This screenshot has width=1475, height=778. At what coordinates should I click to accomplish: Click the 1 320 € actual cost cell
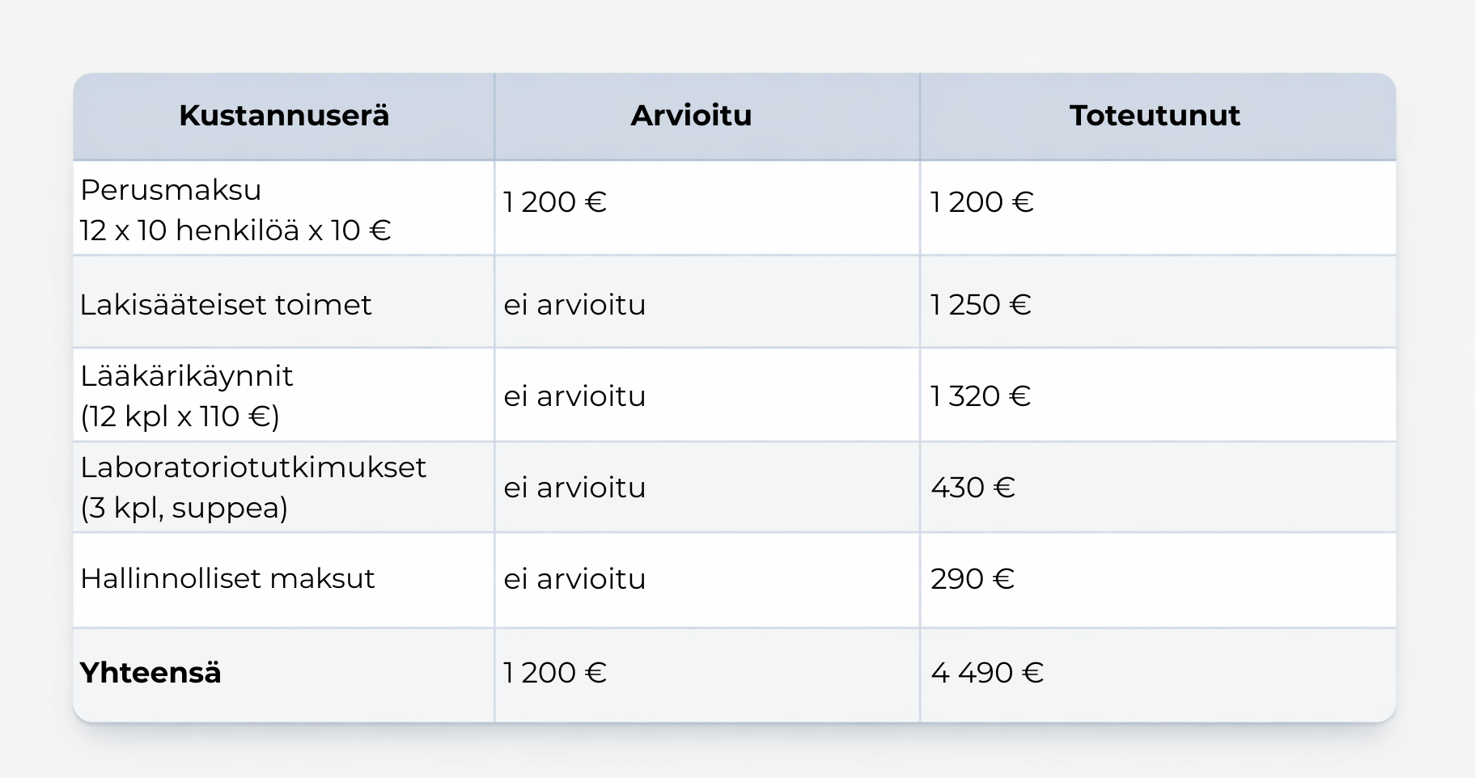[x=981, y=396]
